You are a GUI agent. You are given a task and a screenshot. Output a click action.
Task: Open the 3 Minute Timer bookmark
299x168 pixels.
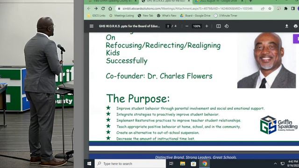[226, 15]
